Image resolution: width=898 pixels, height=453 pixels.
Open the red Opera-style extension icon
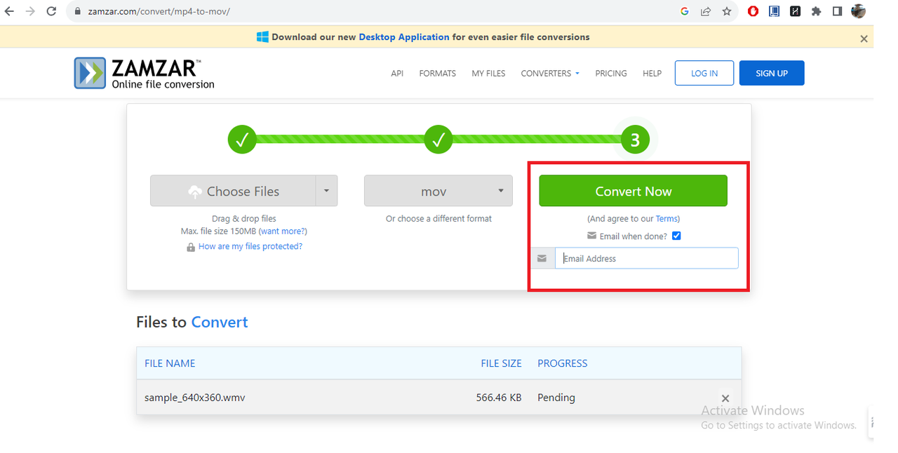(x=753, y=11)
